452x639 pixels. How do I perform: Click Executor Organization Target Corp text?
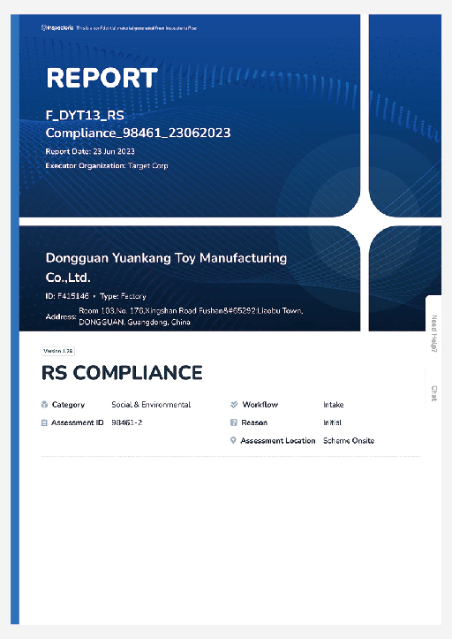tap(107, 165)
